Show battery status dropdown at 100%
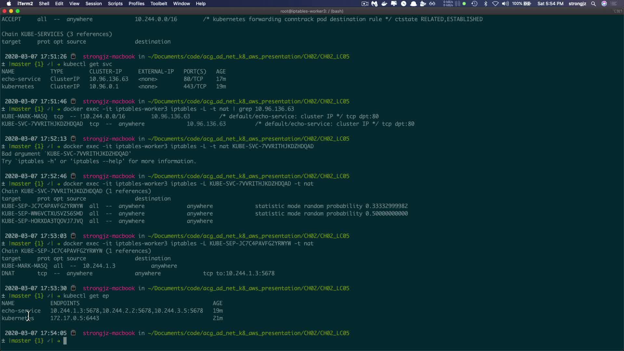Screen dimensions: 624x351 522,4
